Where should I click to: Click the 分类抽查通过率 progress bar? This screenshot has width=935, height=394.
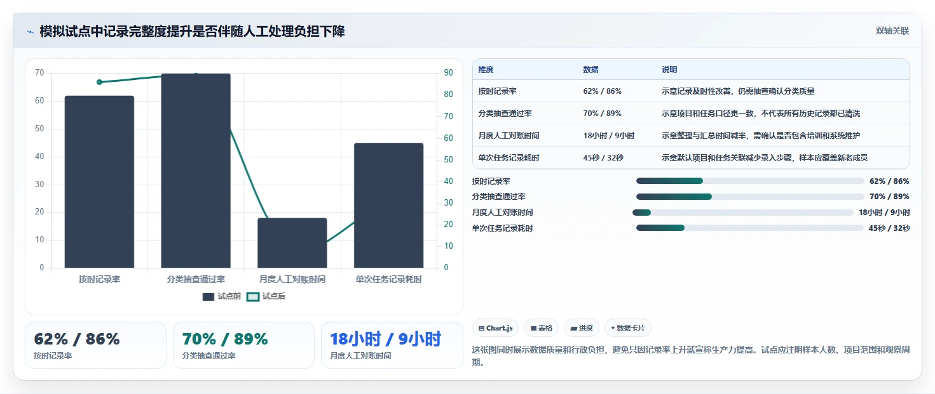750,197
